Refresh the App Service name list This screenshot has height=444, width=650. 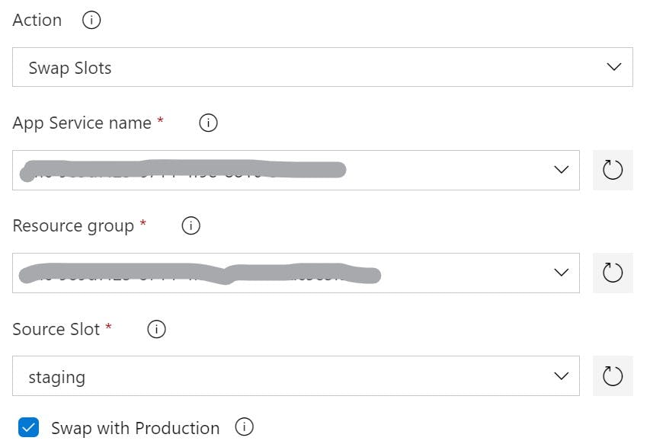[613, 170]
